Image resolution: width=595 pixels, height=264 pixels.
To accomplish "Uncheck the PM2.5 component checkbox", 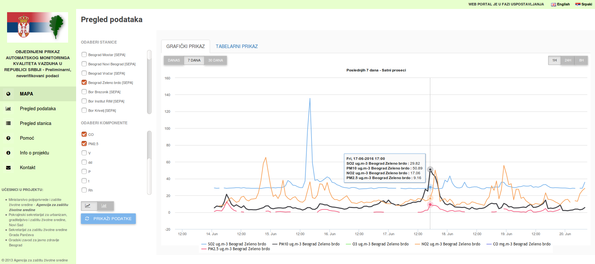I will coord(84,144).
